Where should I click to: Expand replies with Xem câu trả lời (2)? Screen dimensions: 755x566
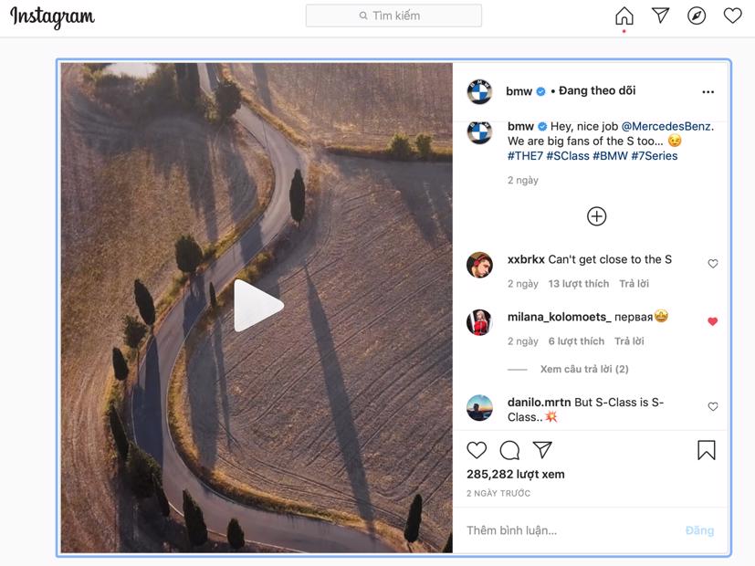tap(583, 369)
